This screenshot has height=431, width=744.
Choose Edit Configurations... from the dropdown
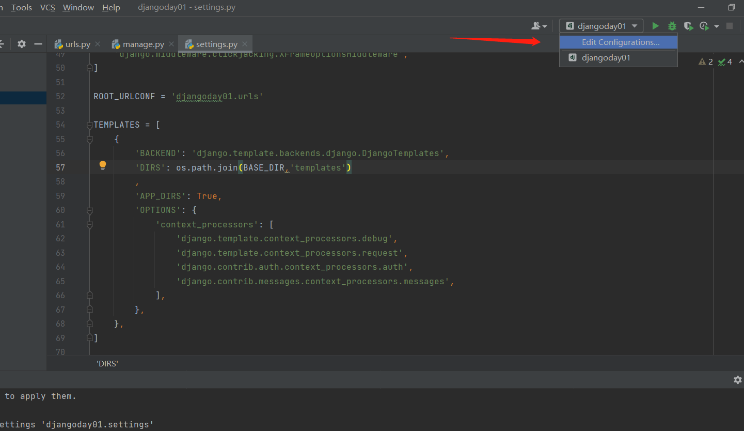coord(619,42)
